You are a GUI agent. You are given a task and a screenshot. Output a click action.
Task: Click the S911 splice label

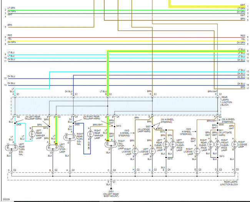click(221, 130)
